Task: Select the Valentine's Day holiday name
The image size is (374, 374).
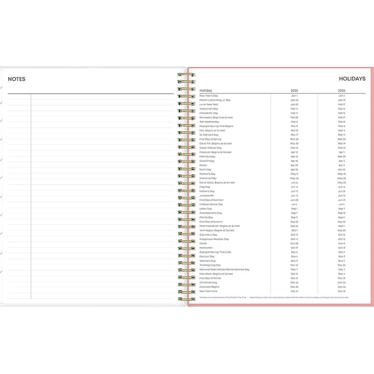Action: click(x=209, y=109)
